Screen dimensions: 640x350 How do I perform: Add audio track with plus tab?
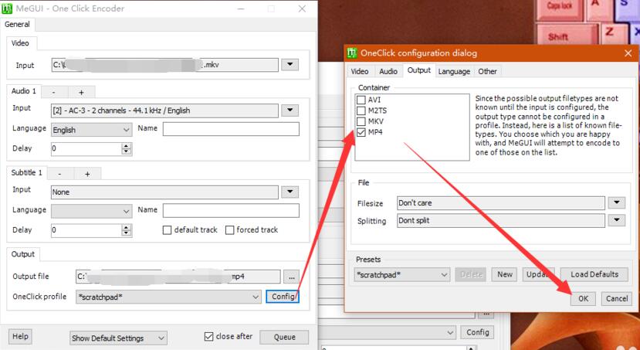click(81, 92)
